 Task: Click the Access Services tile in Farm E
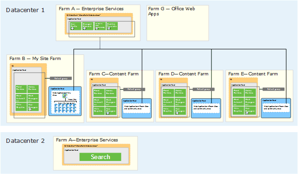click(x=250, y=93)
